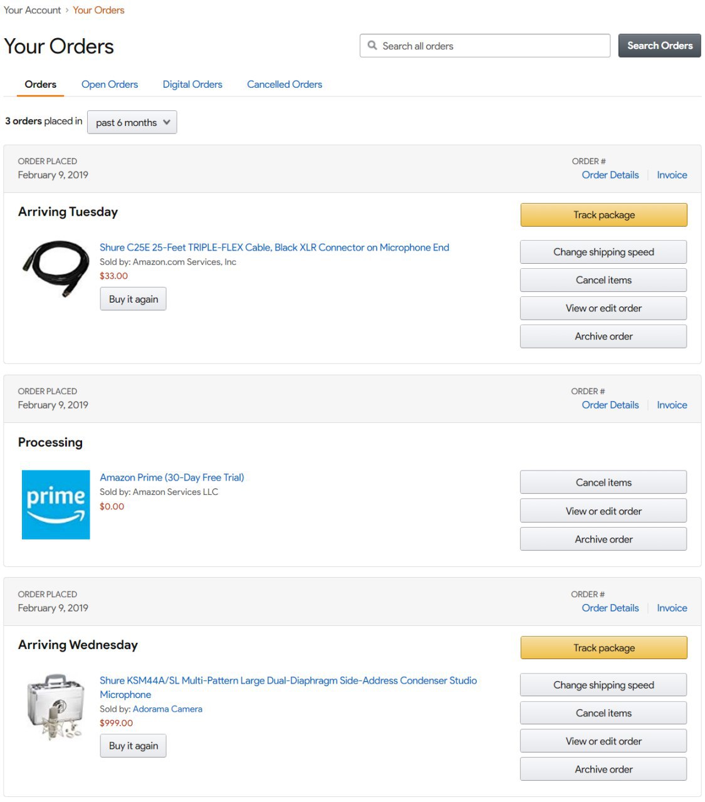Switch to the Digital Orders tab
705x802 pixels.
click(x=192, y=84)
